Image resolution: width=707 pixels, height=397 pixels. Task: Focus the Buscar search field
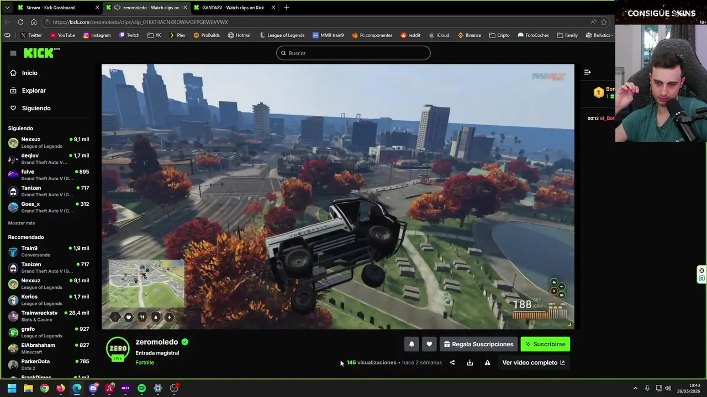353,53
